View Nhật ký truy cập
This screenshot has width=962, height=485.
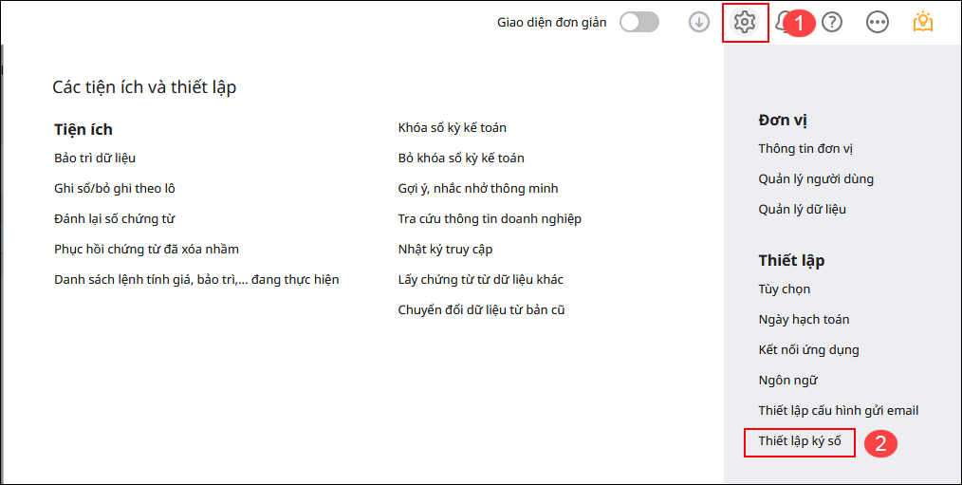click(445, 250)
